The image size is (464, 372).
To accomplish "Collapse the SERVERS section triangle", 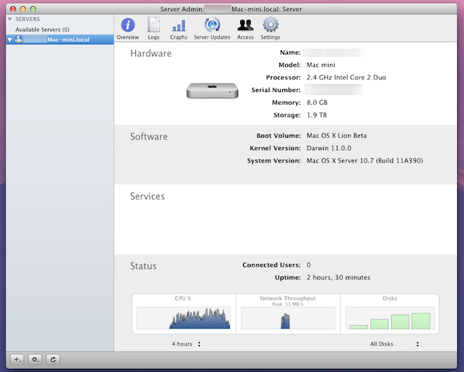I will coord(9,19).
